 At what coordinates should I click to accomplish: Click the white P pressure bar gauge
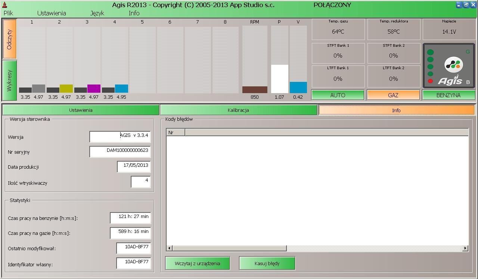point(279,79)
